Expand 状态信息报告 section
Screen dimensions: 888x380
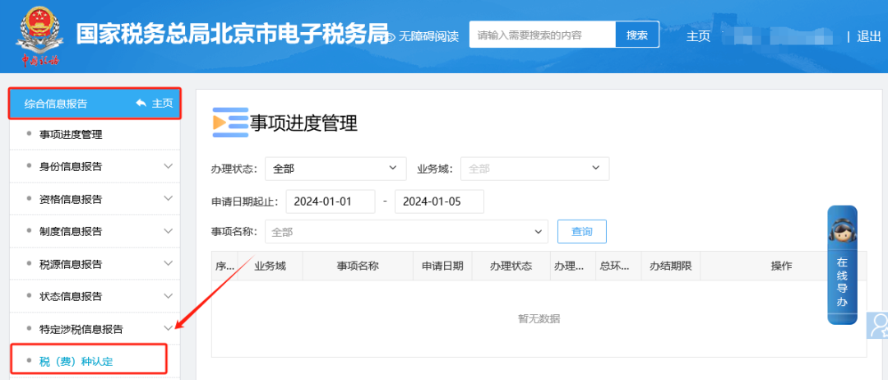[169, 295]
